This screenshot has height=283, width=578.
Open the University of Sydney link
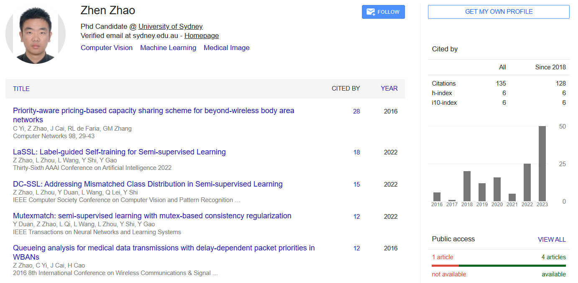(171, 26)
